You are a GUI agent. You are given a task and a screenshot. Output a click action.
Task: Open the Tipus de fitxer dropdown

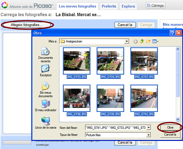[x=148, y=135]
